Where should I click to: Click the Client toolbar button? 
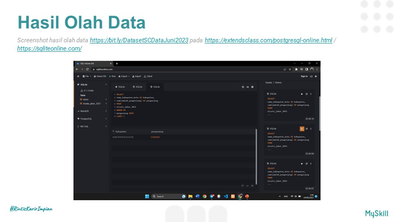148,76
